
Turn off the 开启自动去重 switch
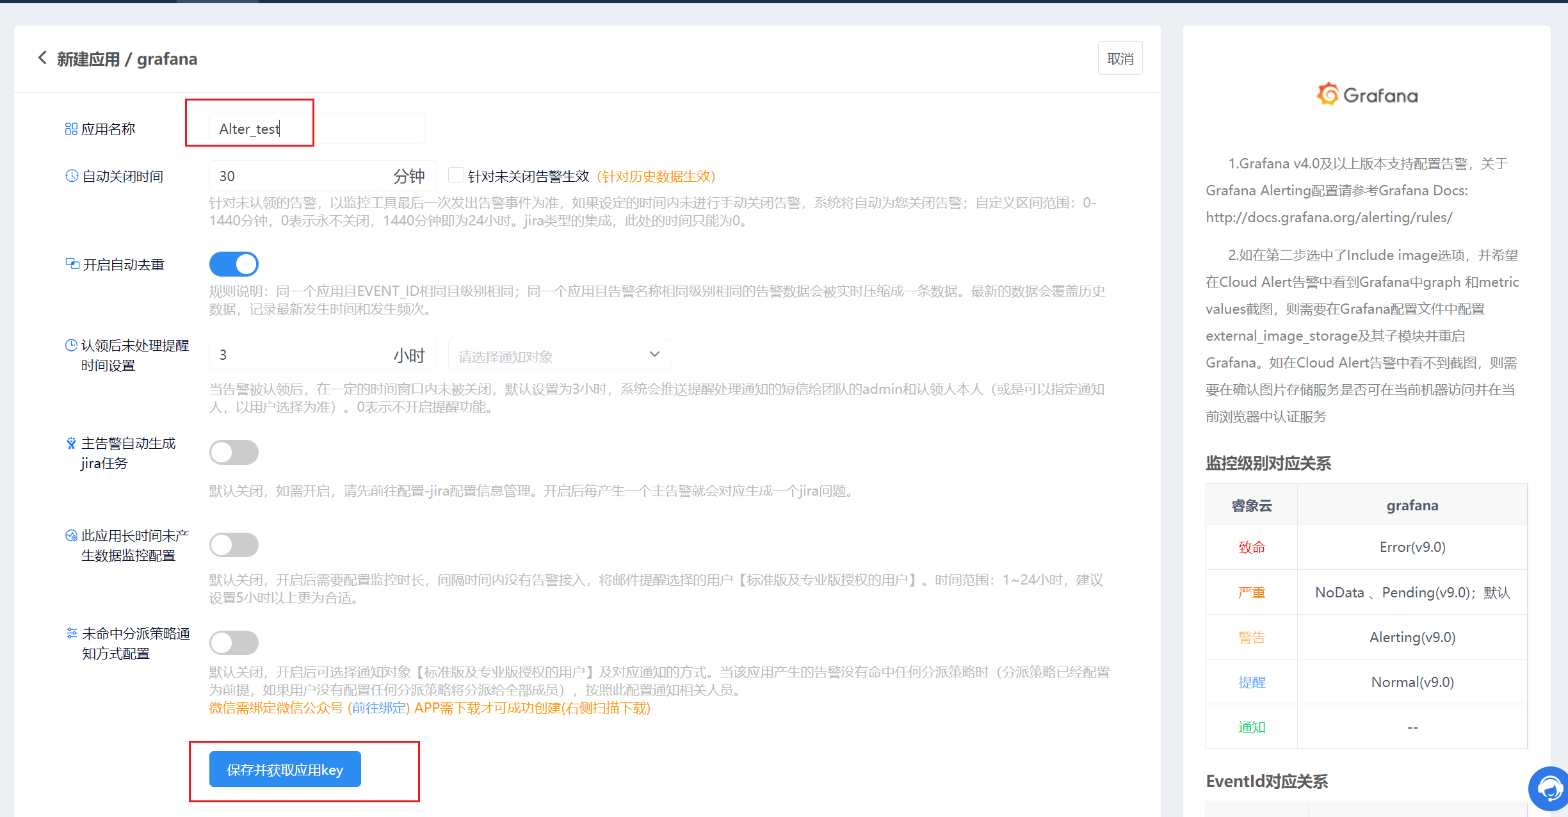[x=234, y=264]
